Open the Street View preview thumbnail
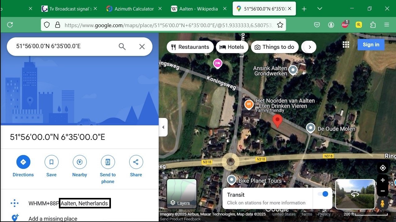Image resolution: width=396 pixels, height=222 pixels. 355,194
